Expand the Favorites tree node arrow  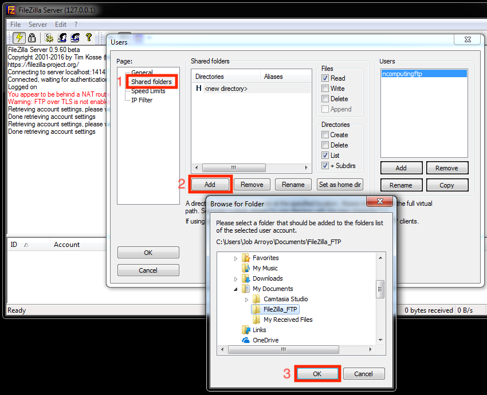pos(235,258)
